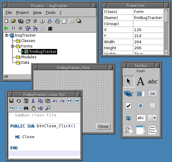Open the console terminal icon in the debug toolbar
The height and width of the screenshot is (162, 172).
(x=50, y=28)
